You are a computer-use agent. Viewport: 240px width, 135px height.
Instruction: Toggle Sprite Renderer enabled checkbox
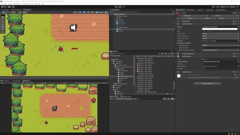pyautogui.click(x=180, y=24)
